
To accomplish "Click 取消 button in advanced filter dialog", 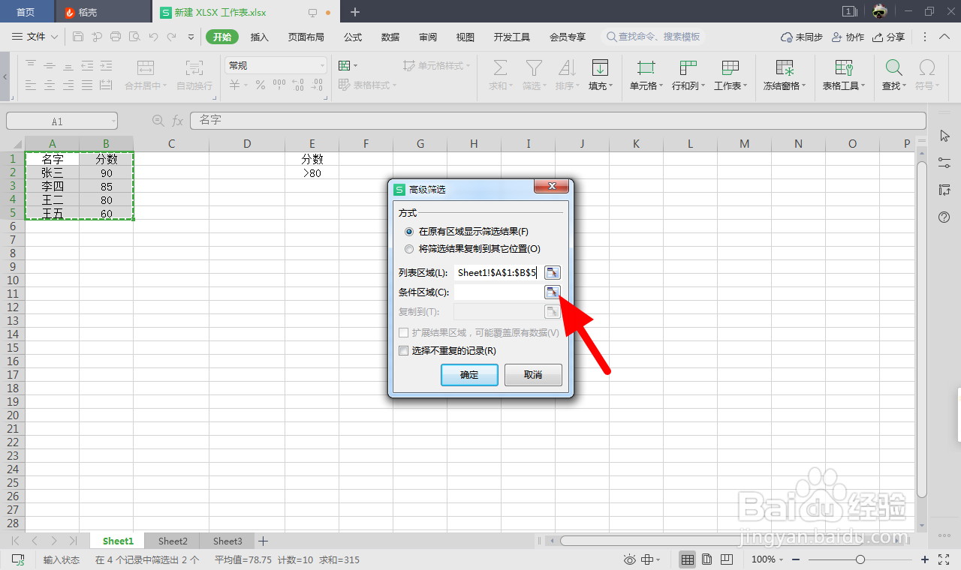I will (533, 375).
